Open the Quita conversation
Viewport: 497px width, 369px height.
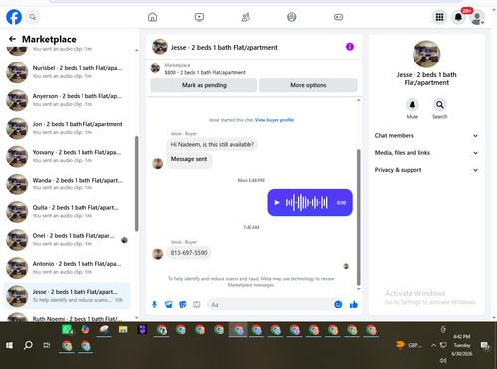(x=67, y=212)
